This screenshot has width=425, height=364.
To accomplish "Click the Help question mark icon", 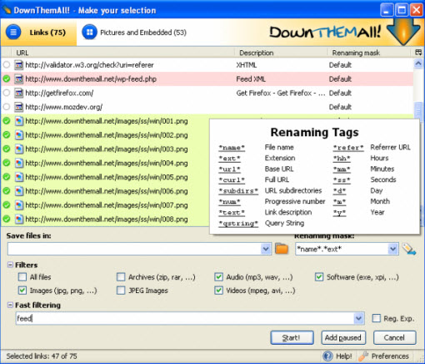I will pyautogui.click(x=327, y=356).
